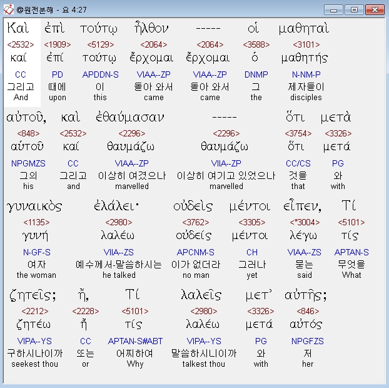Select the Greek word λαλεῖς
This screenshot has height=388, width=389.
coord(201,295)
